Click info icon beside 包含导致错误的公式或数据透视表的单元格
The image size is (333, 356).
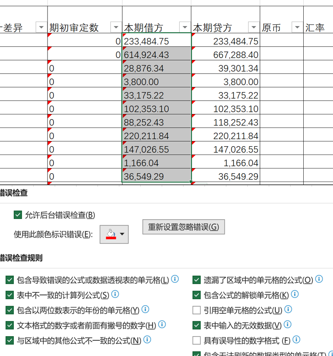(x=175, y=279)
